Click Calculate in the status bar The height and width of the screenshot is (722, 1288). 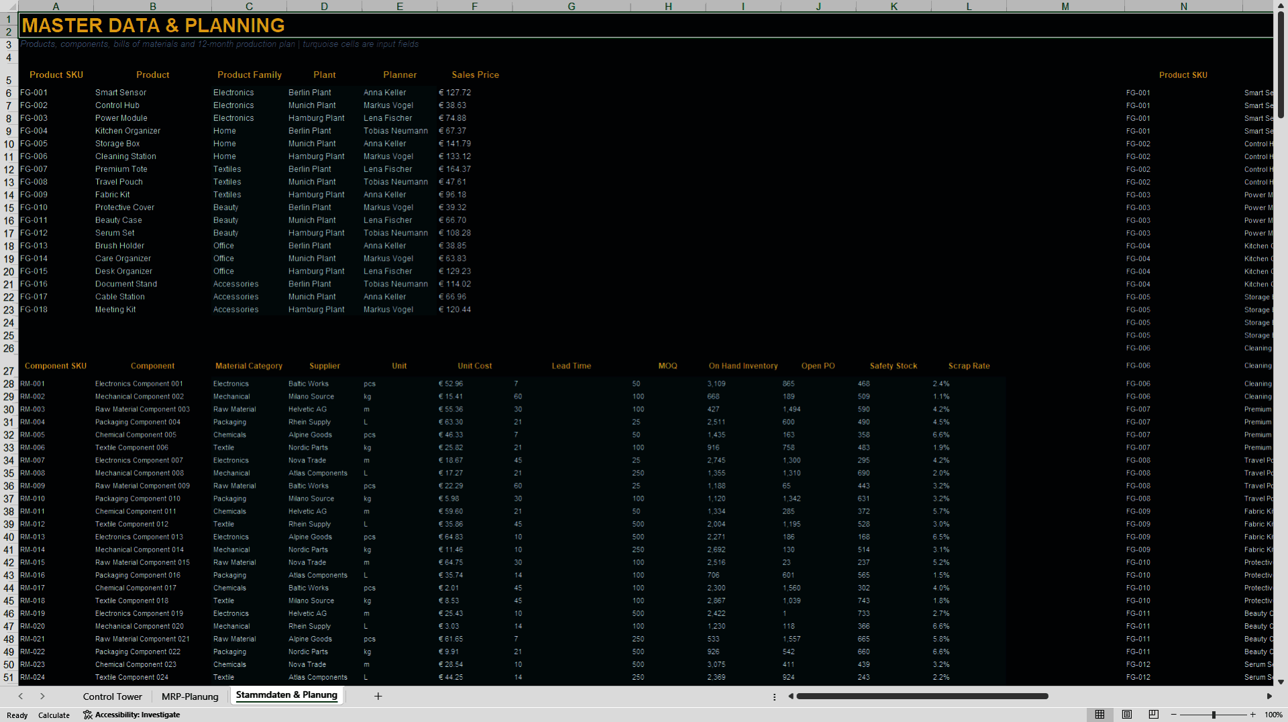point(54,715)
